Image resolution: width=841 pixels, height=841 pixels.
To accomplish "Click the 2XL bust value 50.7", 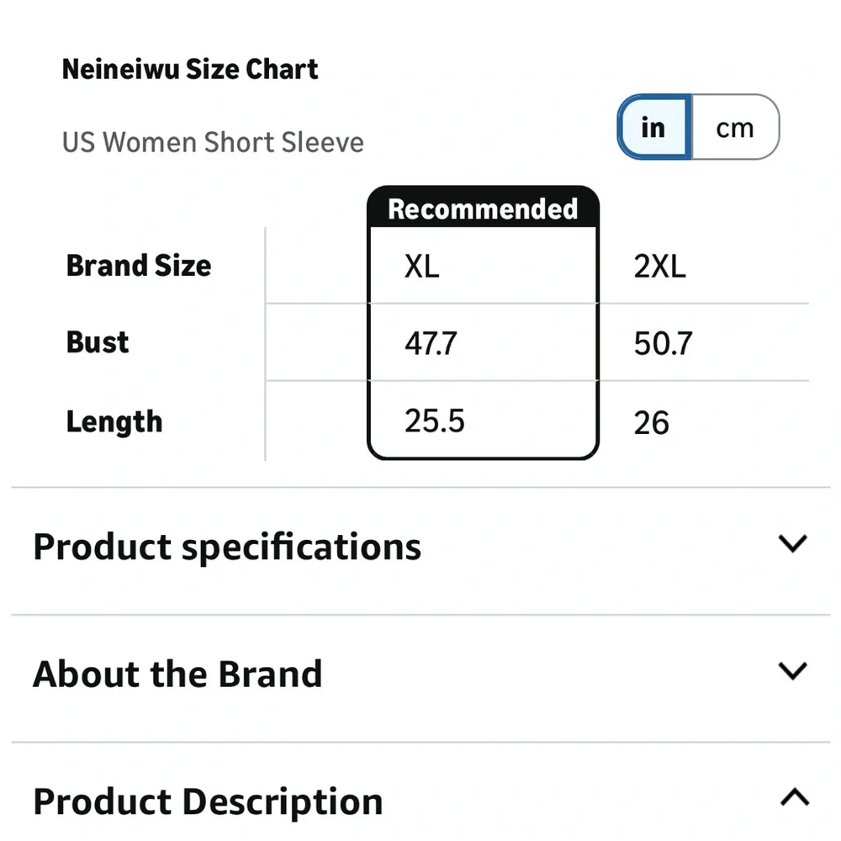I will click(x=663, y=343).
